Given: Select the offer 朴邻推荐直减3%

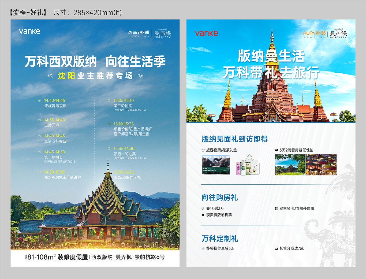Looking at the screenshot, I should (x=220, y=248).
